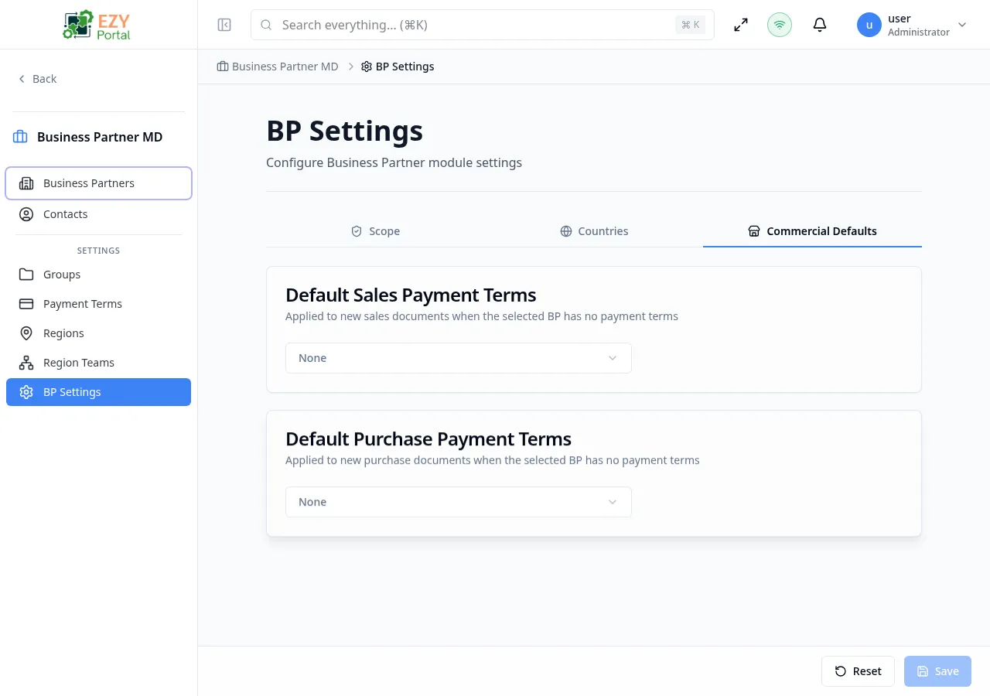Switch to the Scope tab
This screenshot has height=696, width=990.
[x=375, y=230]
